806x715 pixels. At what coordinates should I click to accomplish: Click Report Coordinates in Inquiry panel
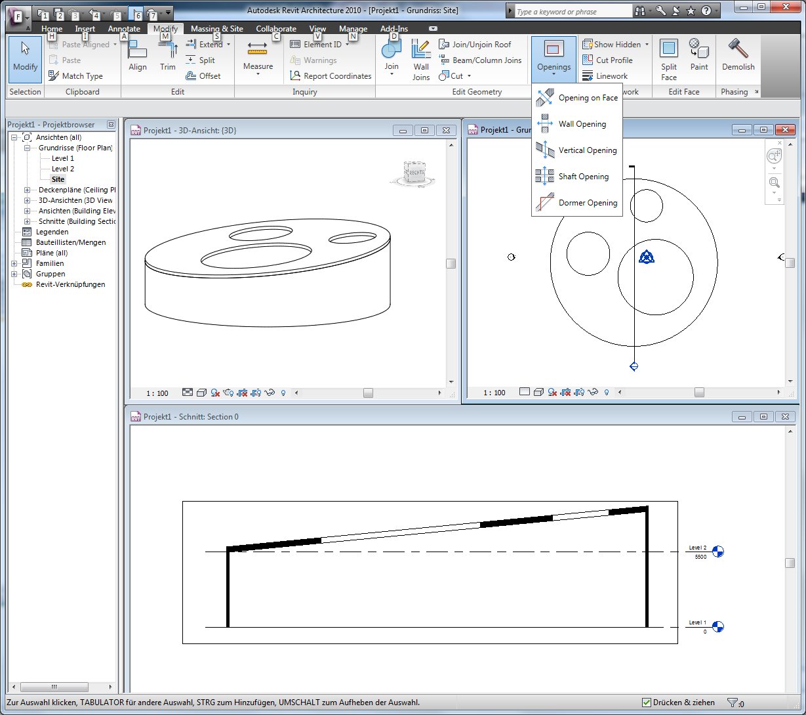330,76
